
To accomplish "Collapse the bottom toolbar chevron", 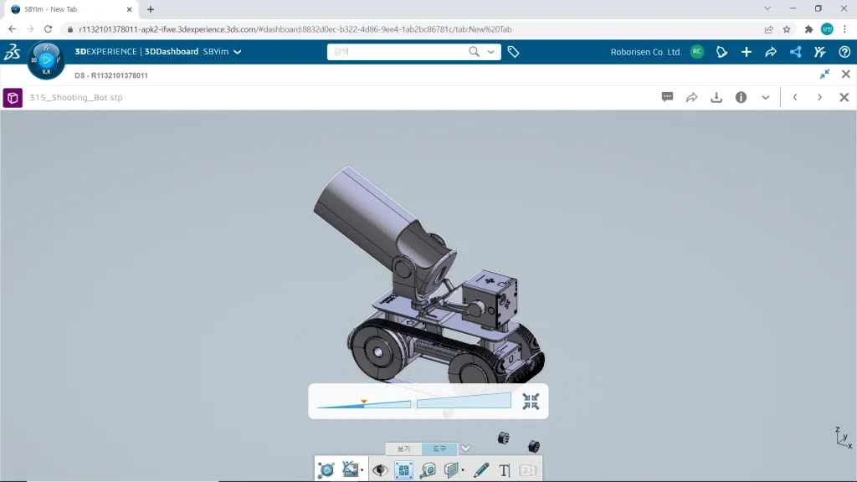I will 466,449.
